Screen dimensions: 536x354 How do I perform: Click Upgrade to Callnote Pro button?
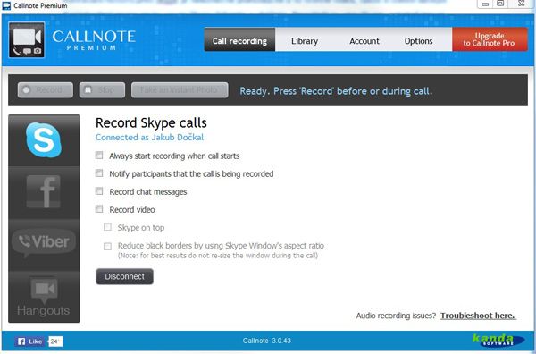[x=490, y=39]
